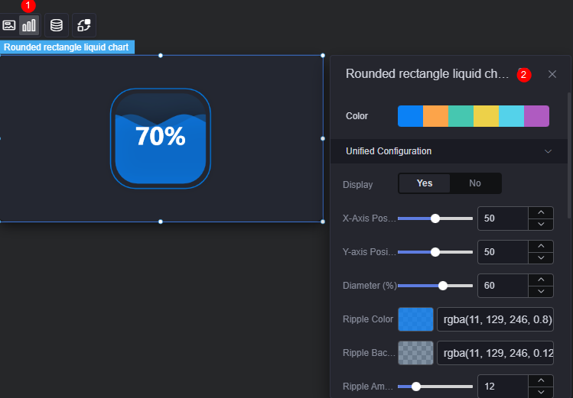
Task: Click the Display label
Action: (357, 185)
